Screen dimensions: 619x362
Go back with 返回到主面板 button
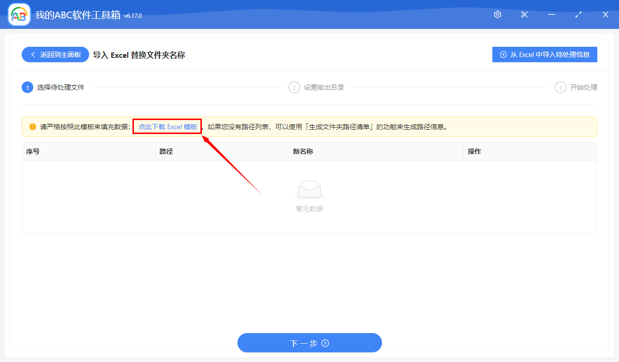(55, 54)
